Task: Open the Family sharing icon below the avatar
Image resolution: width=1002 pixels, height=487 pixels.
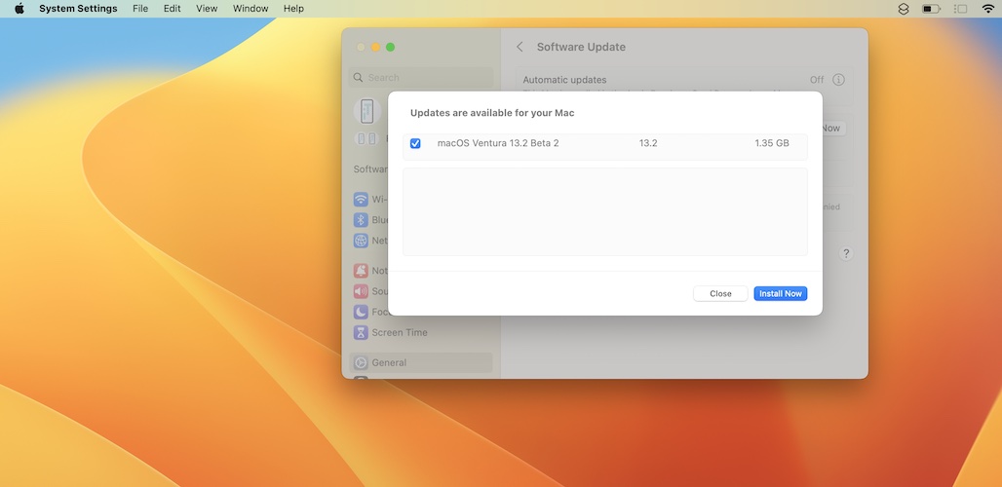Action: (x=366, y=138)
